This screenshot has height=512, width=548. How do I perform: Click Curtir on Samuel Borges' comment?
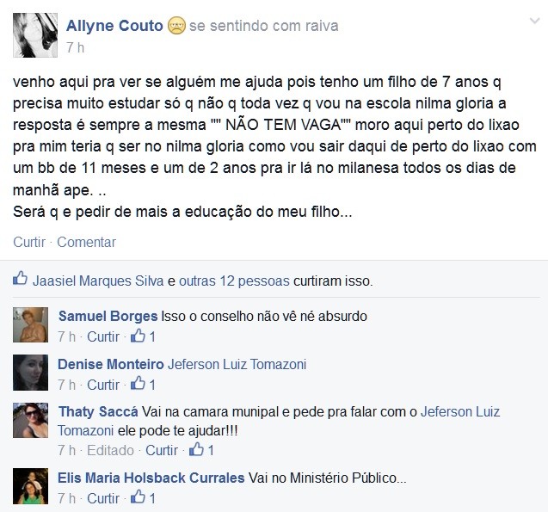click(x=103, y=336)
